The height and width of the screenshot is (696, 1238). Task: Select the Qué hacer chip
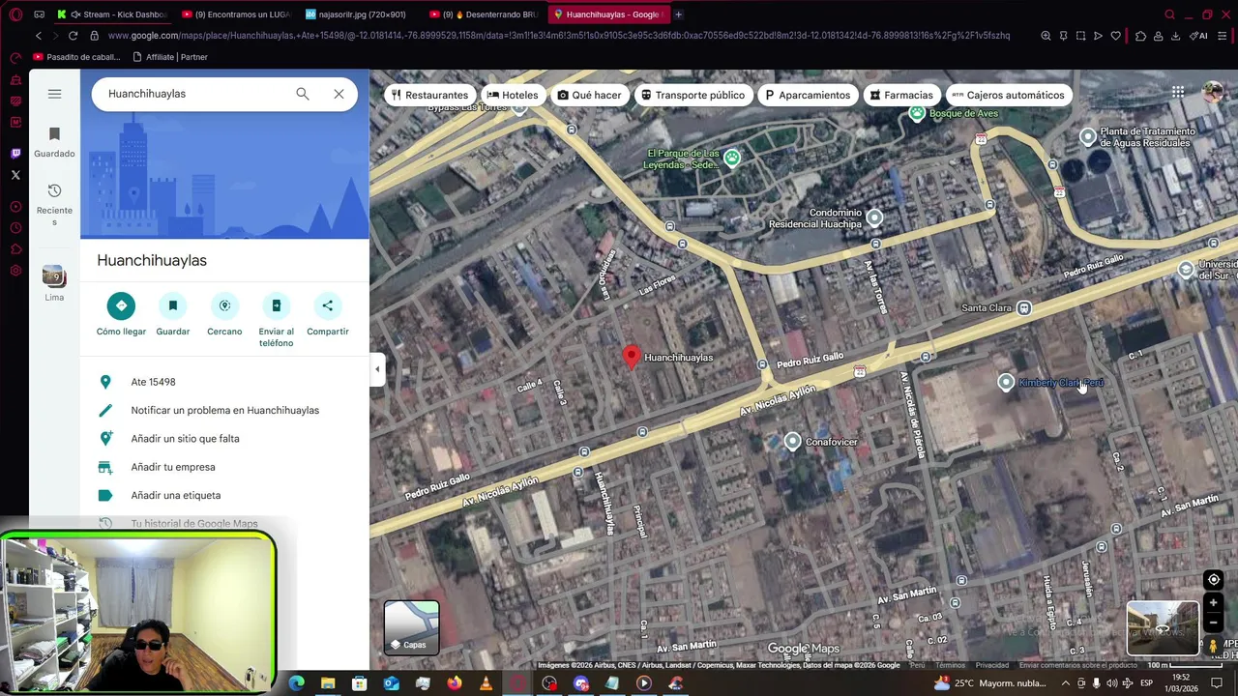point(590,95)
